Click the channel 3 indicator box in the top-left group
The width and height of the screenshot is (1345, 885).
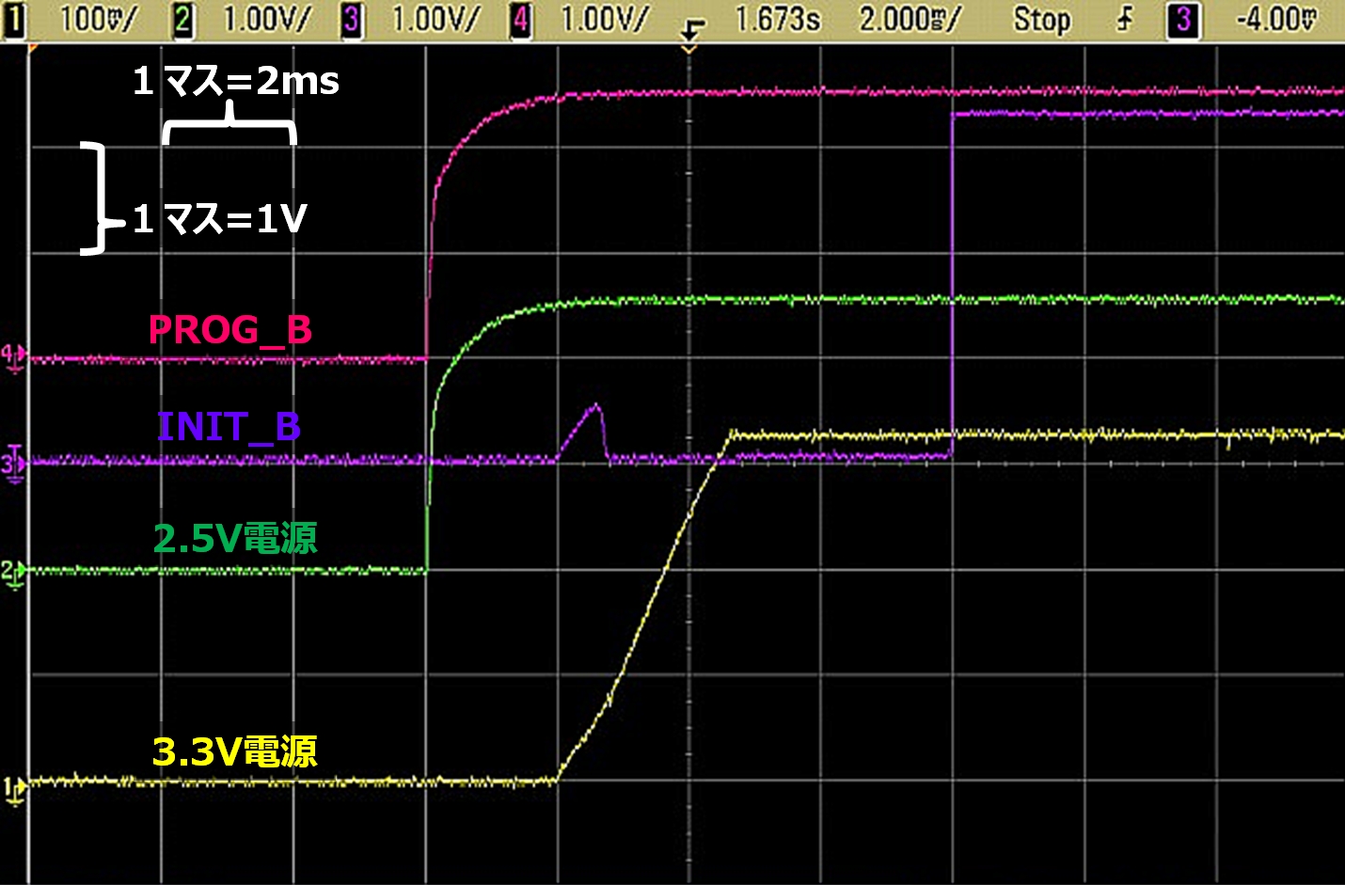[x=351, y=20]
